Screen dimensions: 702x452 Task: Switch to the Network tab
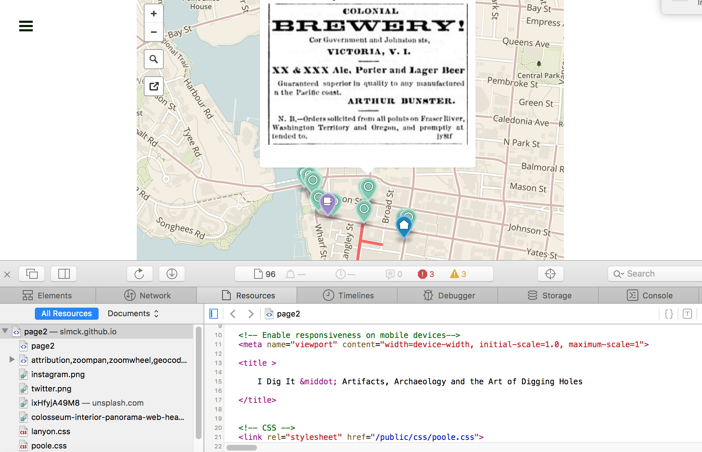point(147,296)
